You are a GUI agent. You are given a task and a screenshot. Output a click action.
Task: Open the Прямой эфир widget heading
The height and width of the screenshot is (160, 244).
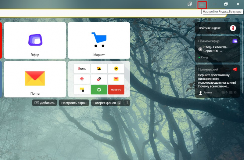coord(209,41)
